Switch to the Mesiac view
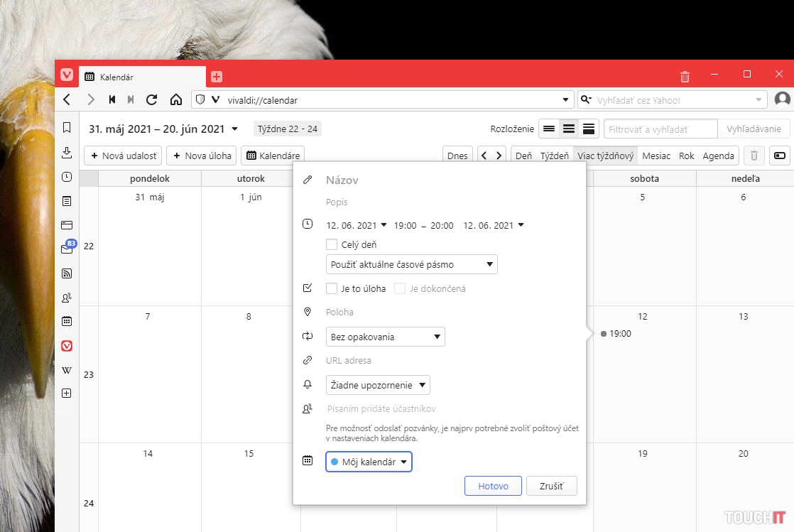The width and height of the screenshot is (794, 532). [656, 156]
